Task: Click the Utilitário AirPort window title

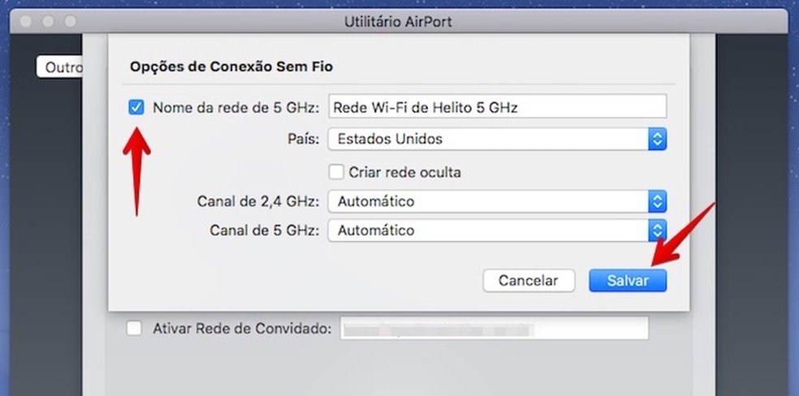Action: [398, 22]
